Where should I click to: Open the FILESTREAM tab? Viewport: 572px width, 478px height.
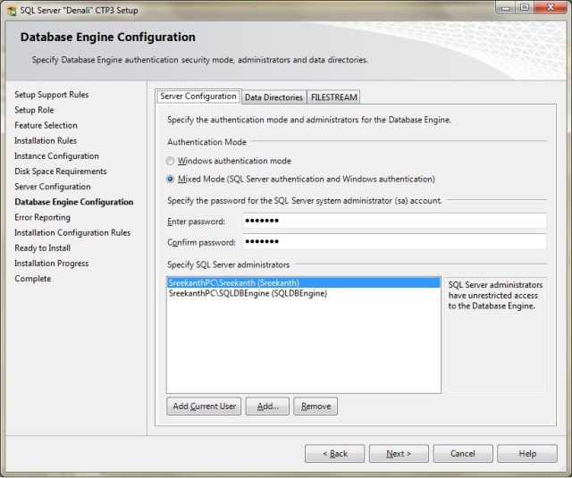(334, 97)
